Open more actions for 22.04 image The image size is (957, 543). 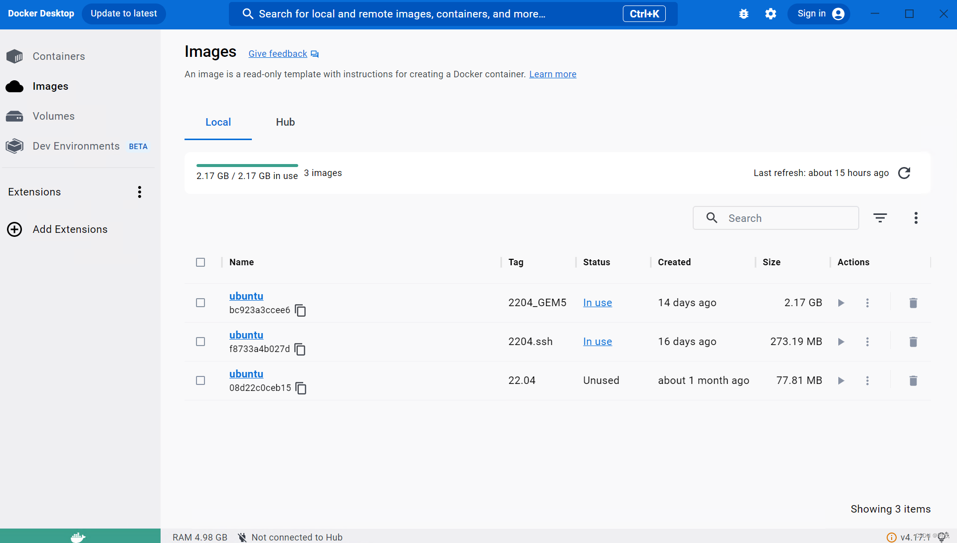click(867, 380)
